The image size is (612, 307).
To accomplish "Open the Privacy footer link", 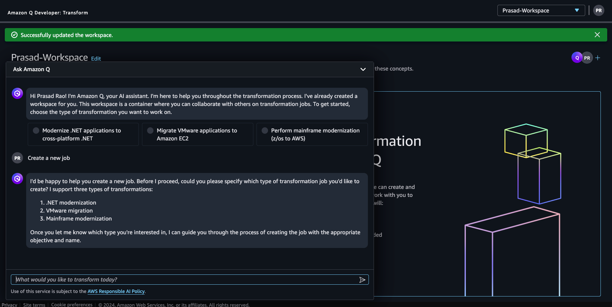I will point(10,305).
